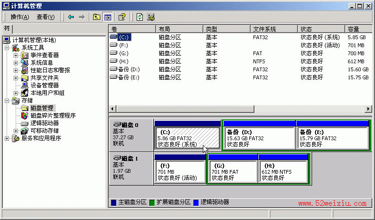Click the 可移动存储 icon
The image size is (375, 220).
click(25, 131)
